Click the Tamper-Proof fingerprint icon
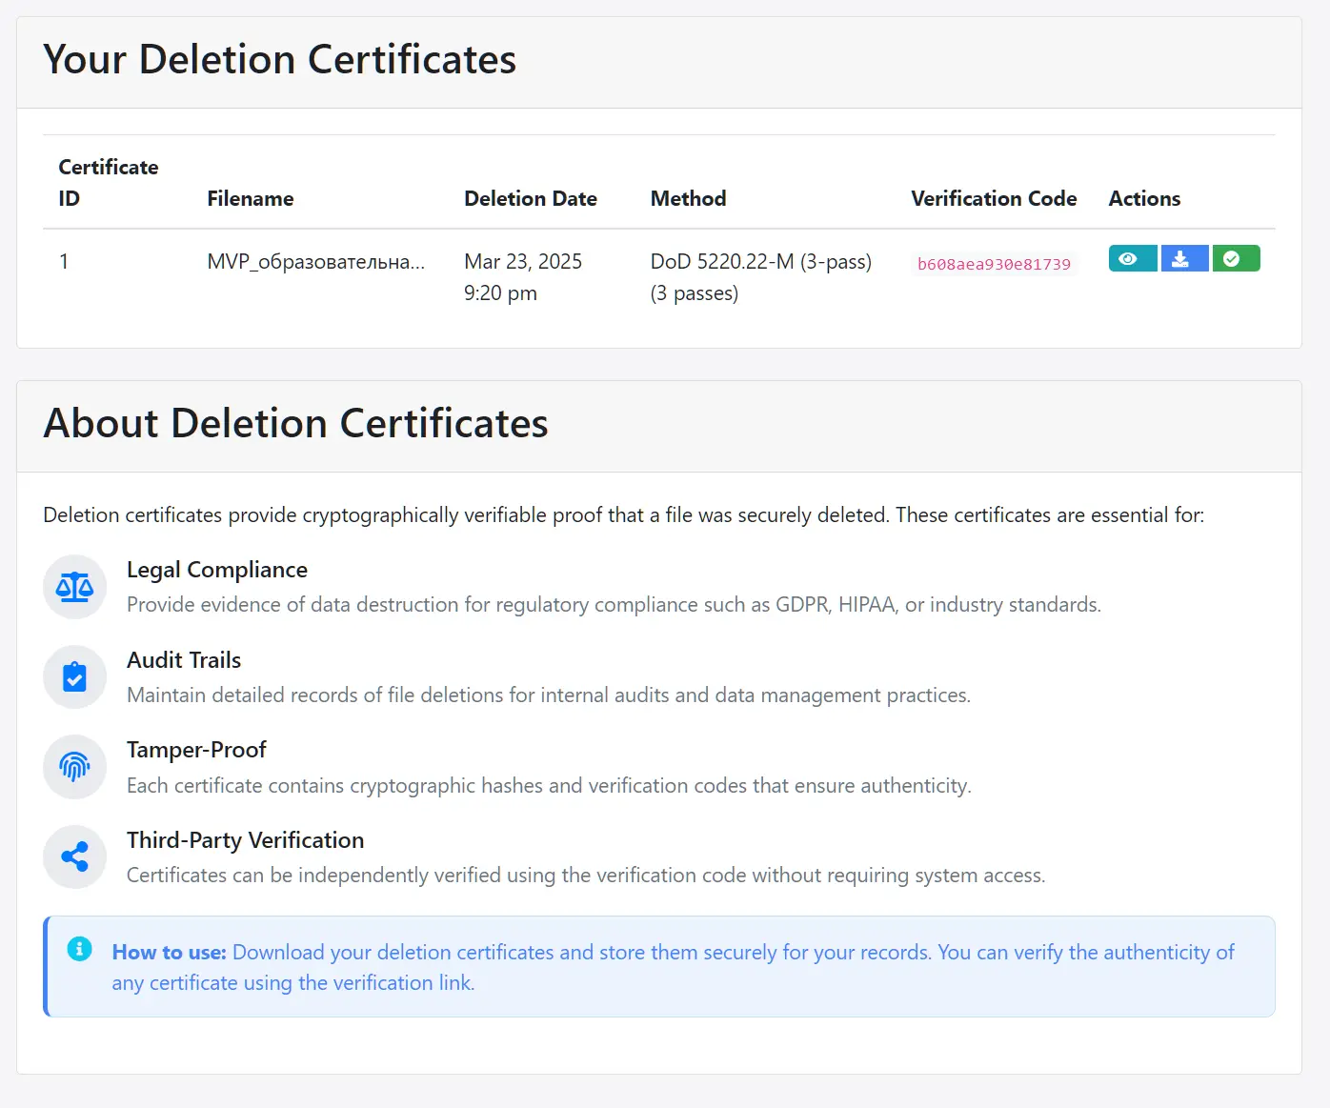 pyautogui.click(x=74, y=767)
